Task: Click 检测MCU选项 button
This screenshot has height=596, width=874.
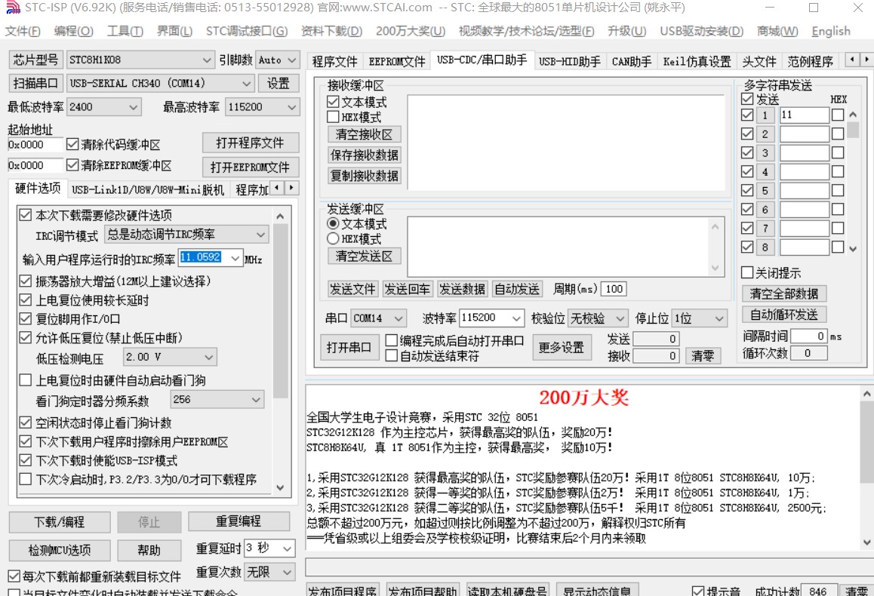Action: pos(60,550)
